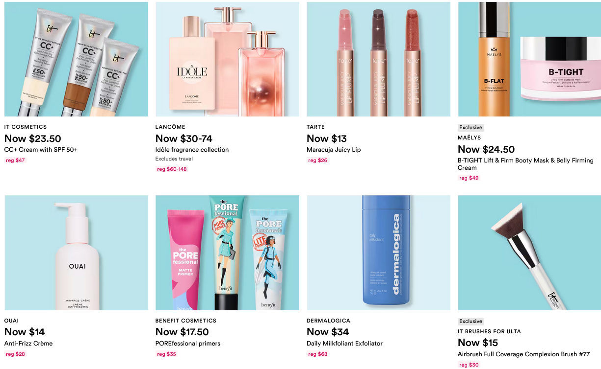Click the B-TIGHT Lift & Firm Booty Mask title
The image size is (601, 369).
pos(525,164)
